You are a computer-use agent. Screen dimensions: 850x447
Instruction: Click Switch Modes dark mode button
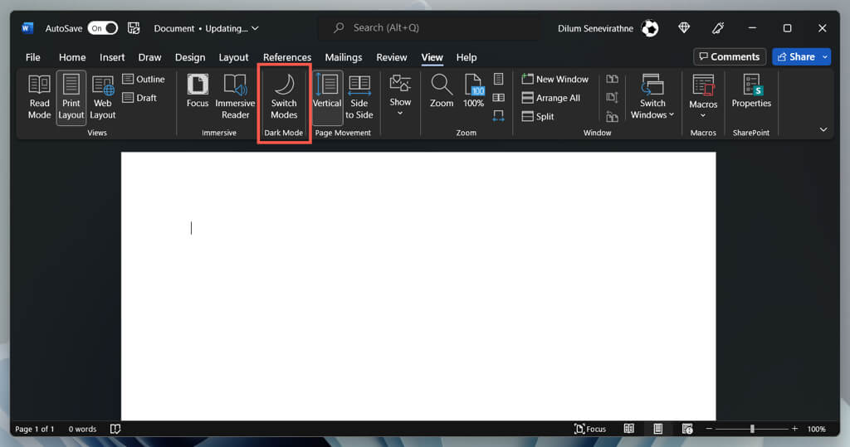point(284,98)
